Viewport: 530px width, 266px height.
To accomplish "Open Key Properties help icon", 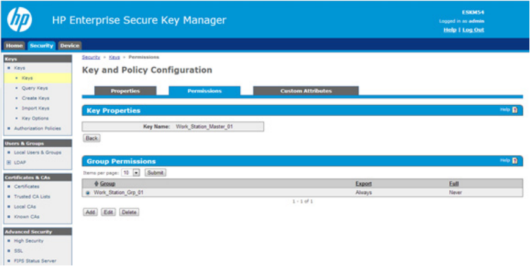I will pyautogui.click(x=515, y=110).
